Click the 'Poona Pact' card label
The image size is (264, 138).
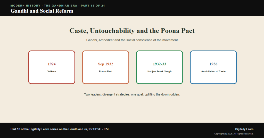click(x=105, y=71)
